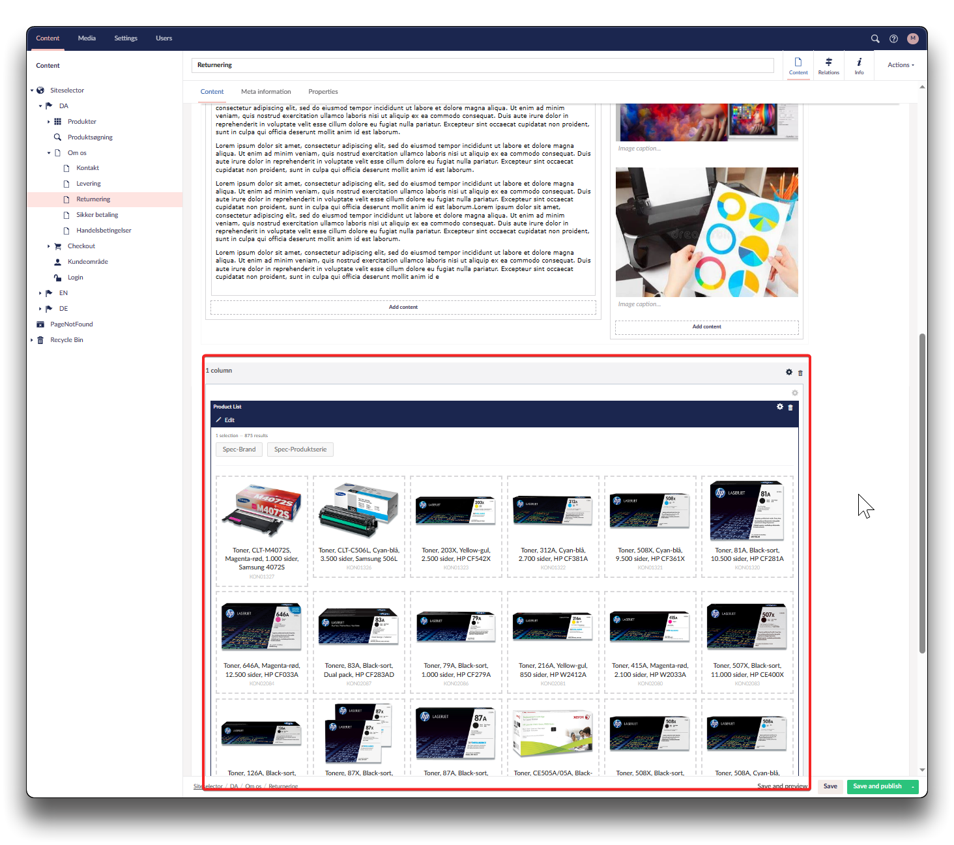The image size is (954, 845).
Task: Open the Info app in editor header
Action: click(x=859, y=66)
